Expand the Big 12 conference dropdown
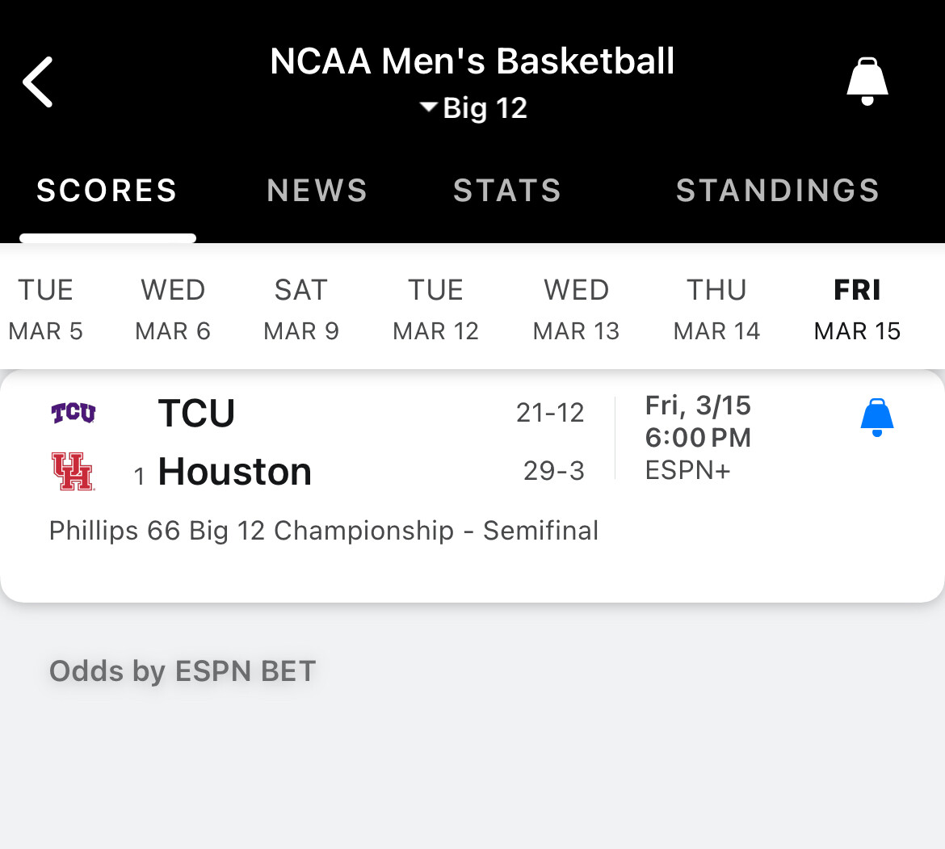Image resolution: width=945 pixels, height=849 pixels. 473,107
